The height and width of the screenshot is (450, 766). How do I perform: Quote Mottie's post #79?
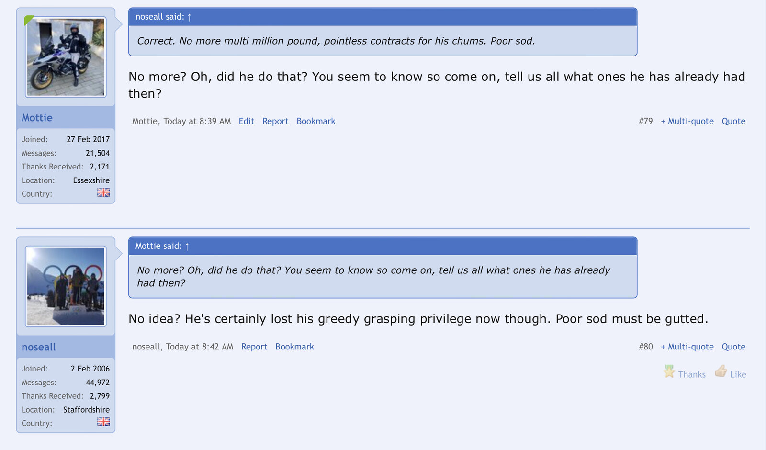click(733, 122)
